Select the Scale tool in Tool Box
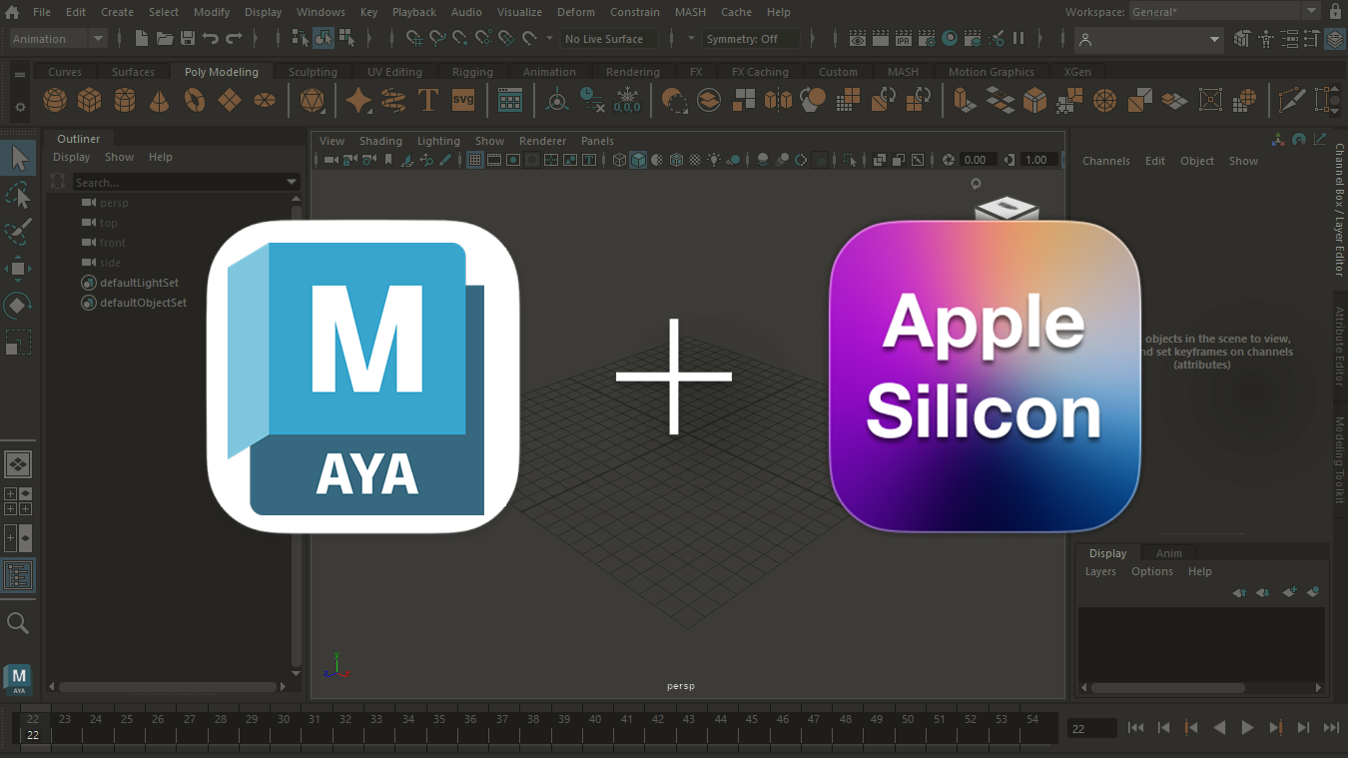Image resolution: width=1348 pixels, height=758 pixels. click(x=18, y=343)
